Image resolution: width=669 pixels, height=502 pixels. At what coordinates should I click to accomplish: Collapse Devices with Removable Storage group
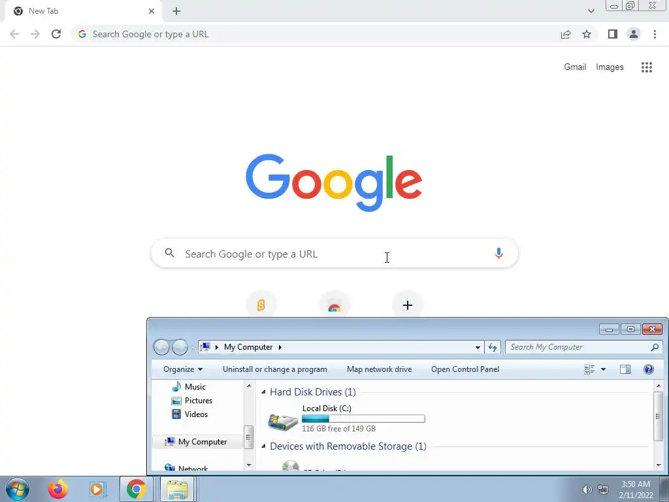click(x=263, y=446)
